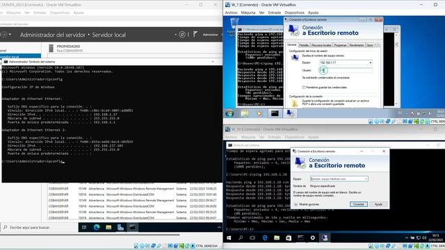This screenshot has width=445, height=250.
Task: Select the Rendimiento tab in RDP dialog
Action: click(x=357, y=45)
